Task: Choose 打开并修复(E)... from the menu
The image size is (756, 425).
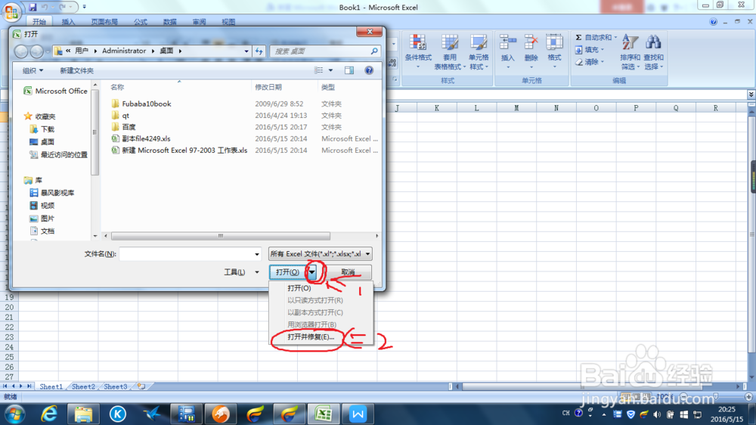Action: (311, 337)
